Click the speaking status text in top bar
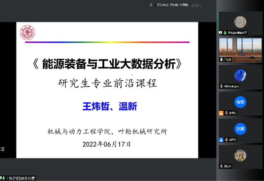The width and height of the screenshot is (264, 181). [173, 5]
